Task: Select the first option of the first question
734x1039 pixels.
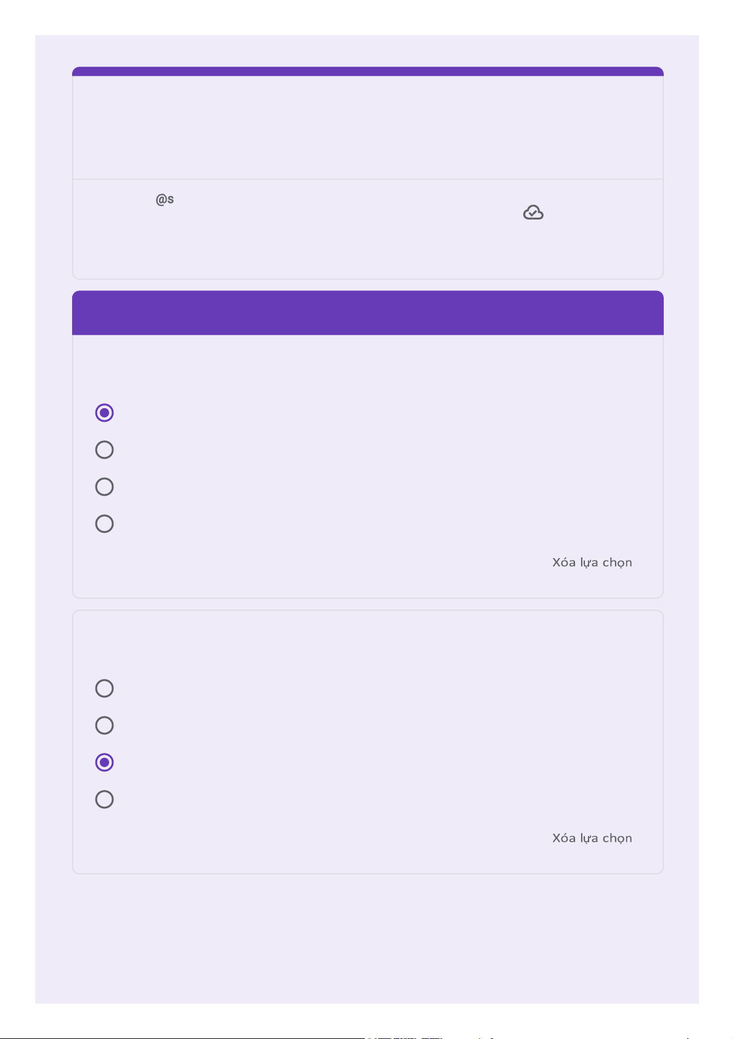Action: point(104,413)
